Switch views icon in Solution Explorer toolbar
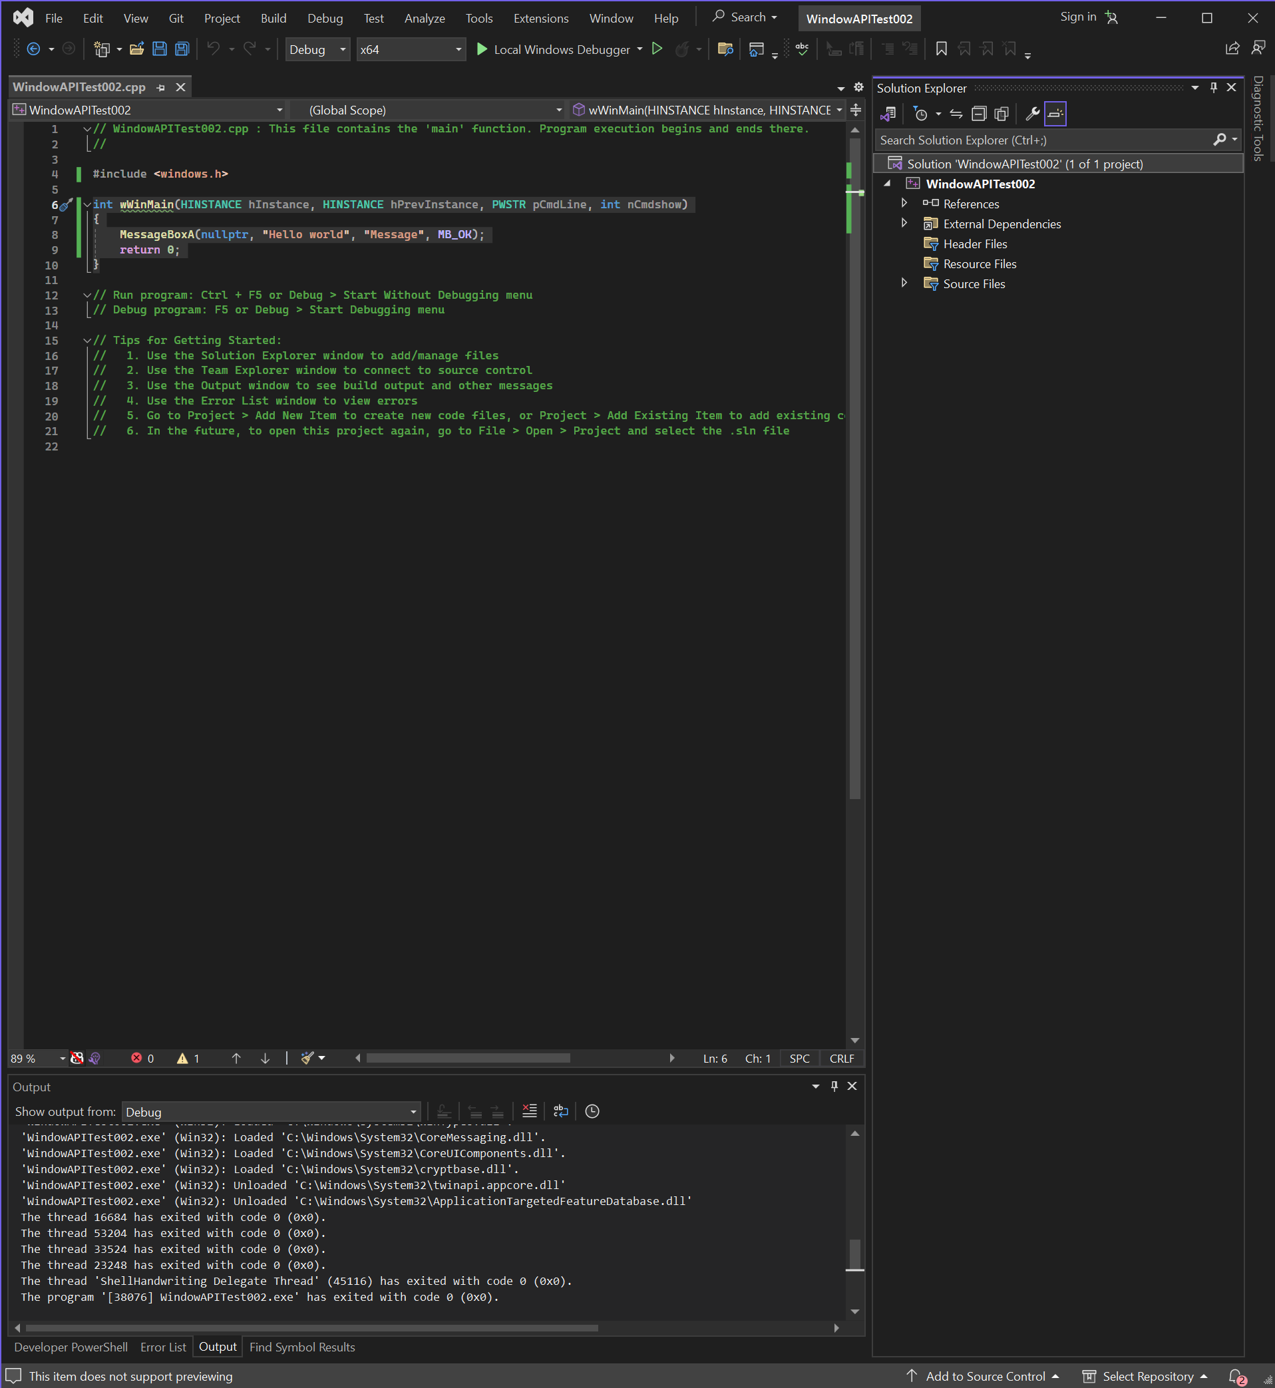The height and width of the screenshot is (1388, 1275). (x=888, y=114)
